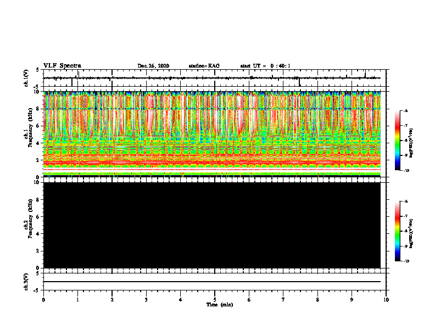Click the ch.2 frequency tick label "2"

click(x=38, y=251)
